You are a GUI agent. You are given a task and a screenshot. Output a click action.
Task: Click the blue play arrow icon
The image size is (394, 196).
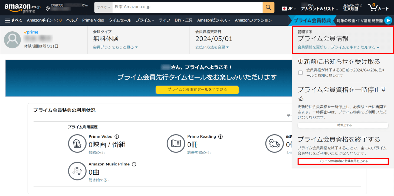[x=388, y=20]
